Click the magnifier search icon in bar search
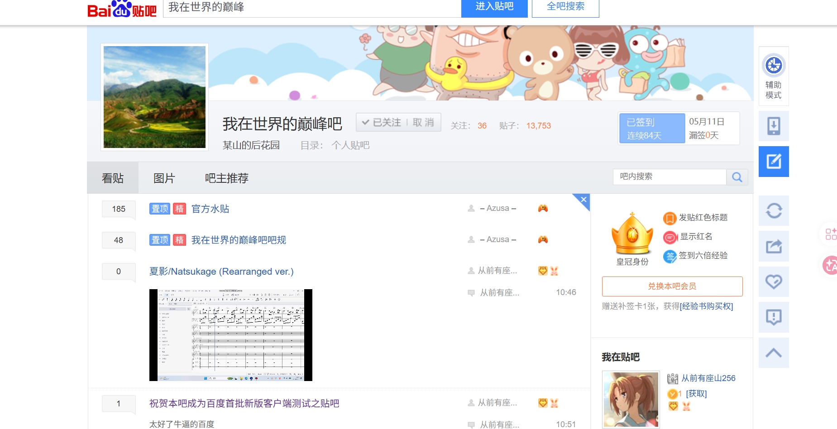Image resolution: width=837 pixels, height=429 pixels. (x=737, y=177)
